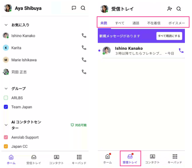The height and width of the screenshot is (168, 192).
Task: Open Ishino Kanako message 3時以降でしたら
Action: pos(141,51)
